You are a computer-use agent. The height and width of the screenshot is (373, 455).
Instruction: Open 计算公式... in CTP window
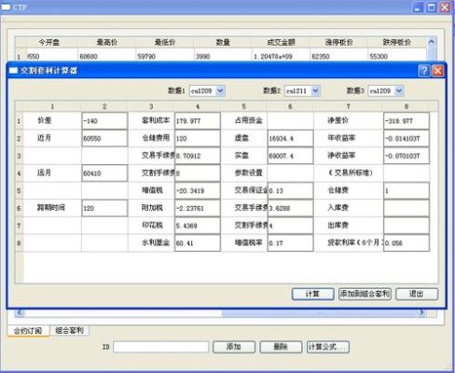328,347
